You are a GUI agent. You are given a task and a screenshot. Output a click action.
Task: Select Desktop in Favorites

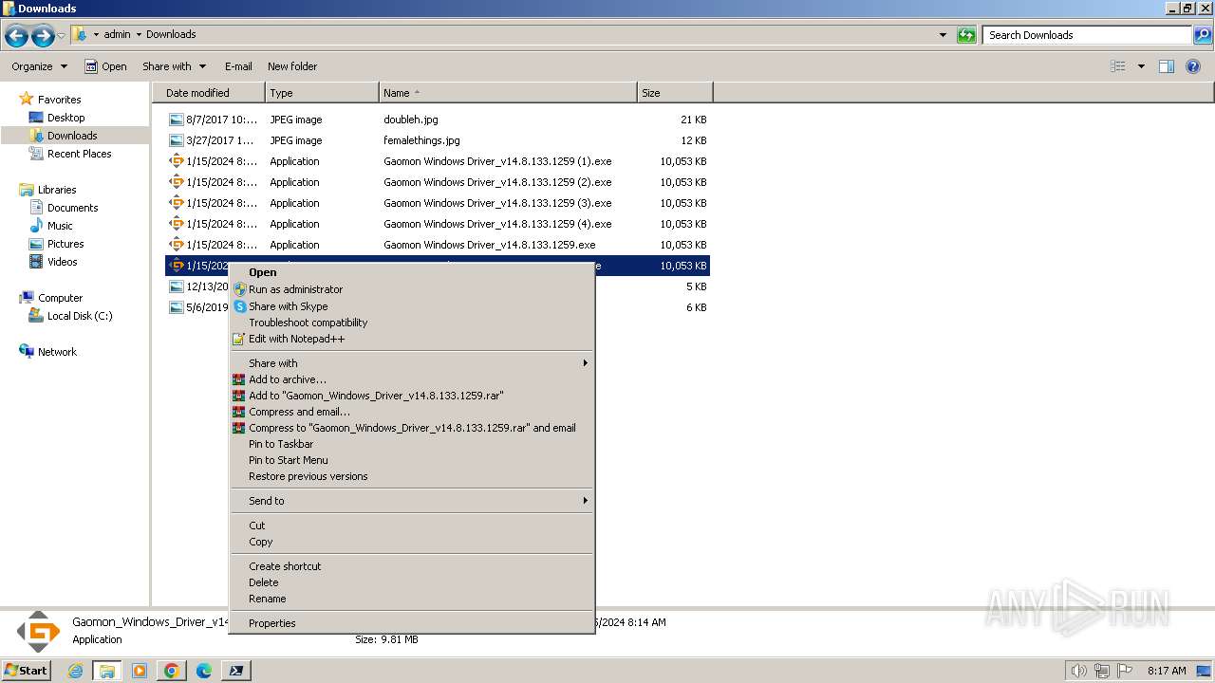(x=65, y=118)
